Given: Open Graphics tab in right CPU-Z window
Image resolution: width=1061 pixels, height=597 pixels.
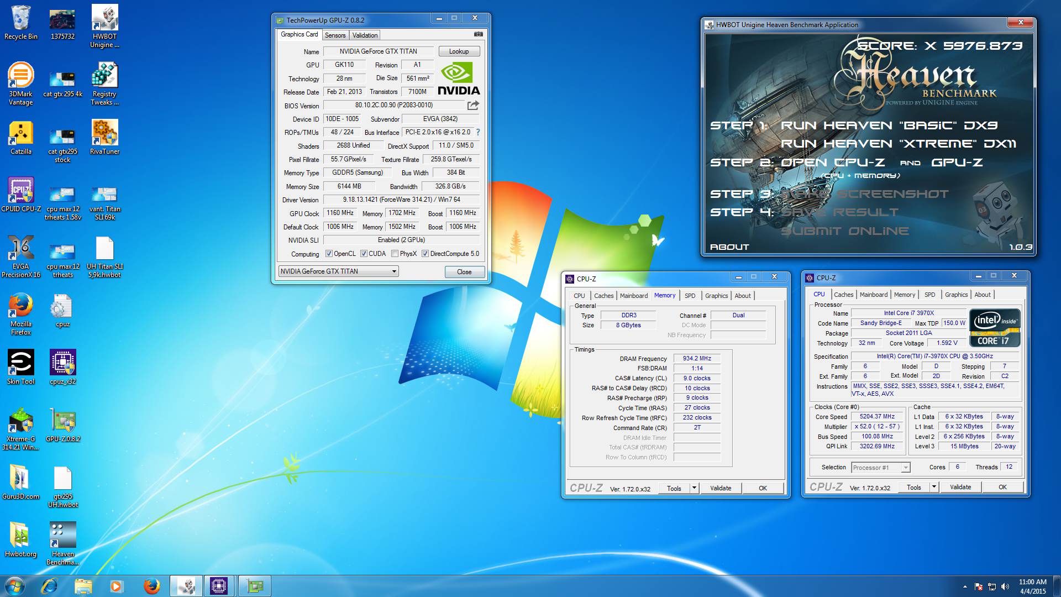Looking at the screenshot, I should (956, 295).
